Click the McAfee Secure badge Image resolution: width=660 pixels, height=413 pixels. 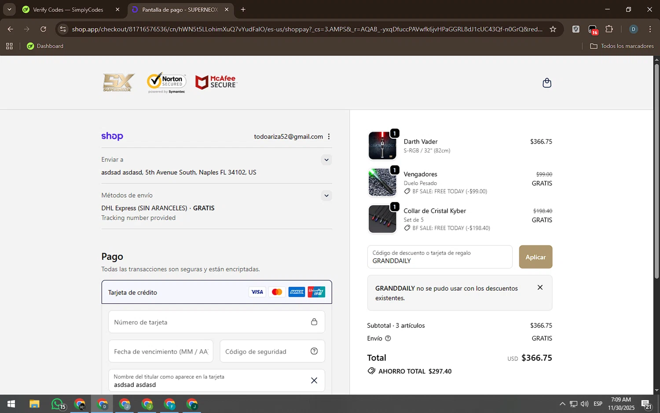pyautogui.click(x=216, y=82)
